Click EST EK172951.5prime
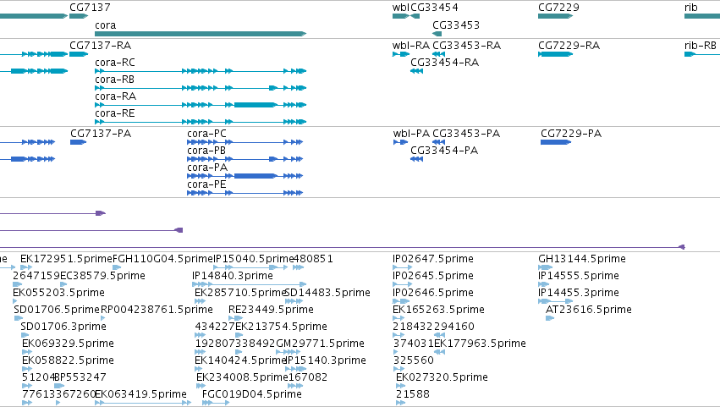The image size is (720, 407). coord(66,259)
